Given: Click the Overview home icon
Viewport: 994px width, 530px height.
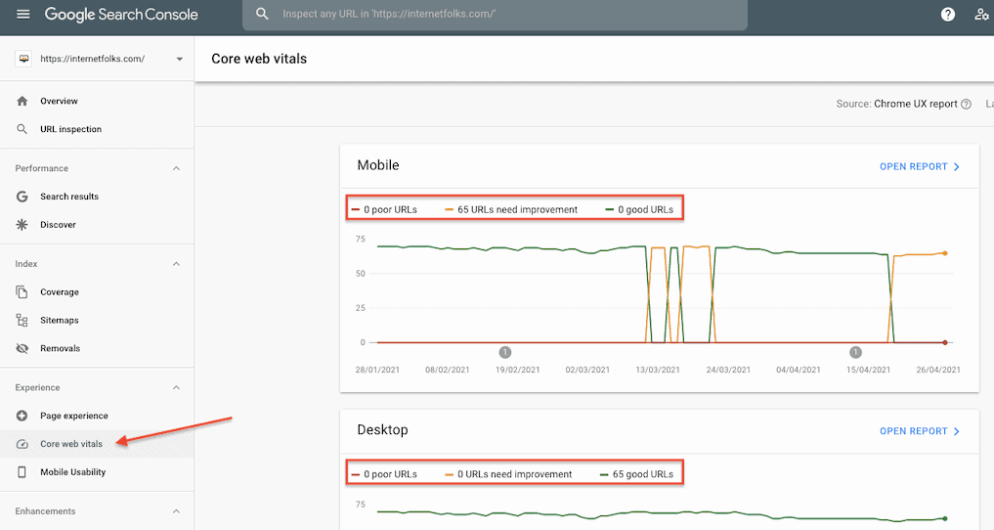Looking at the screenshot, I should pyautogui.click(x=22, y=102).
